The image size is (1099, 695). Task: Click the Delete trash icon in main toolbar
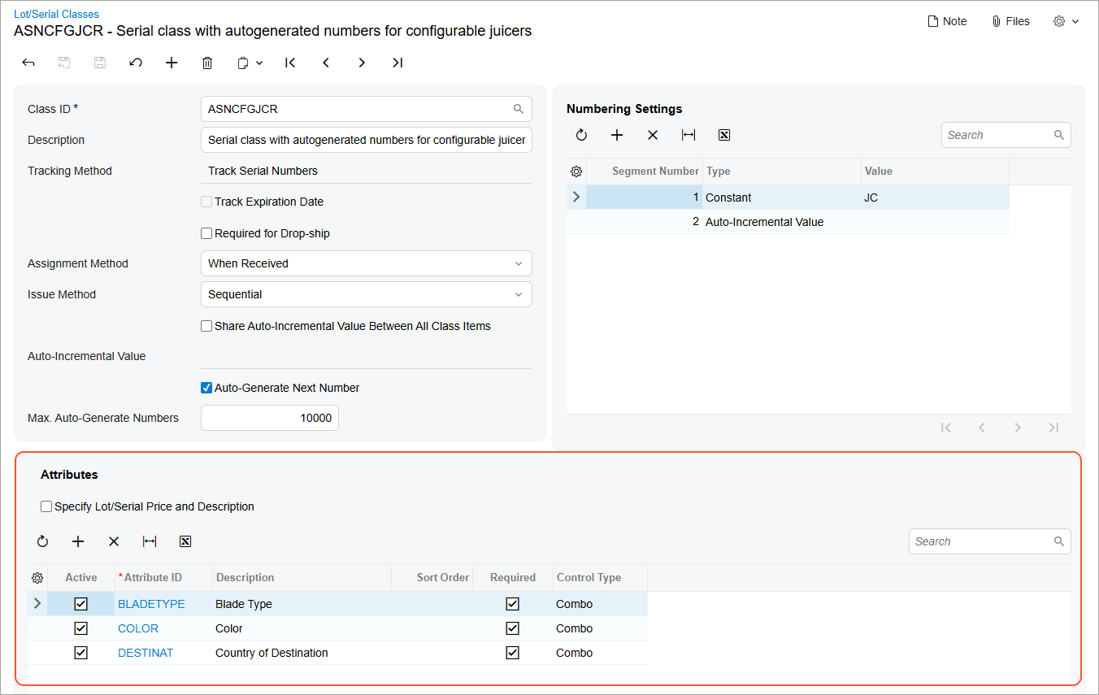207,63
